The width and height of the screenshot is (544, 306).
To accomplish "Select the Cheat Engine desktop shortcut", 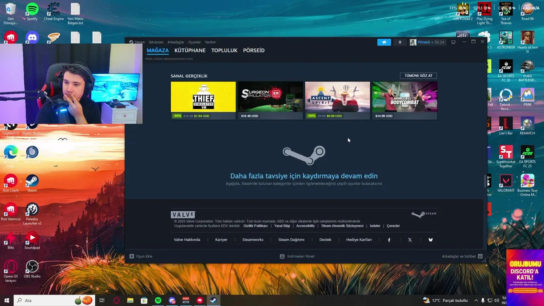I will coord(54,11).
